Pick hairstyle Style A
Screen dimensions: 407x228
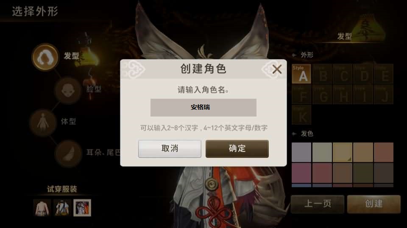coord(301,74)
